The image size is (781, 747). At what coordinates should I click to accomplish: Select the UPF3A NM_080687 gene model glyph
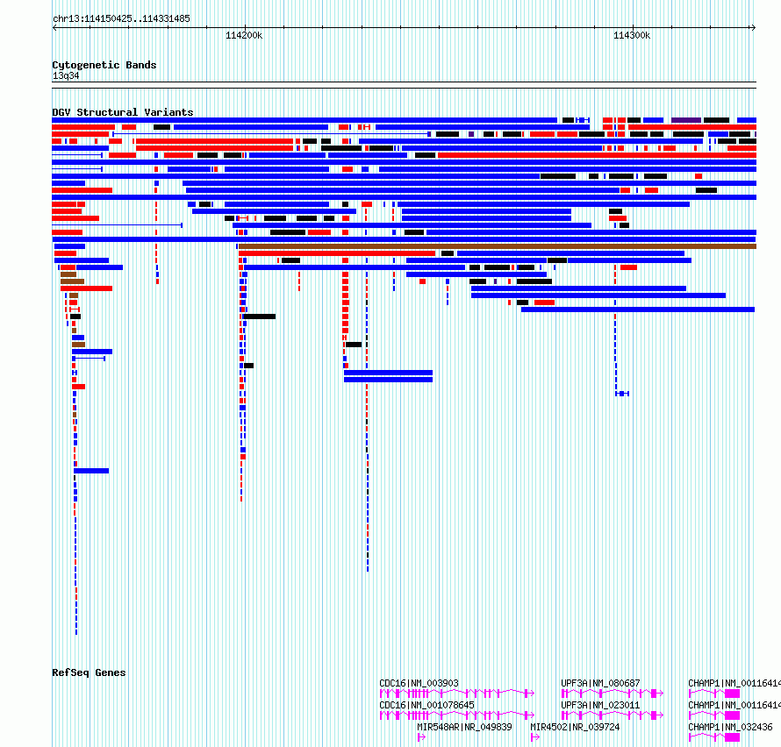pos(613,694)
